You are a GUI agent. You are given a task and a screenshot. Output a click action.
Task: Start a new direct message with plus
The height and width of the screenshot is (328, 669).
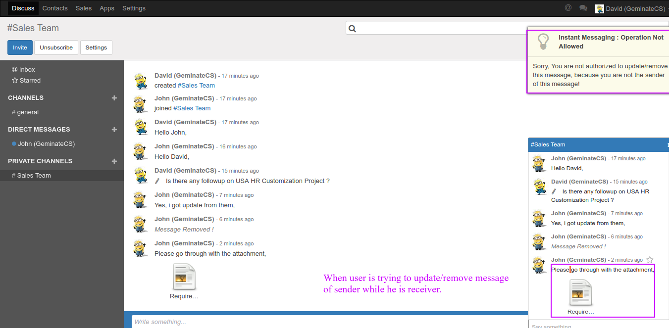(114, 130)
